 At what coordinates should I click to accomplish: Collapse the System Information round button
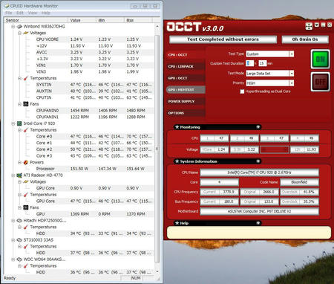(258, 161)
